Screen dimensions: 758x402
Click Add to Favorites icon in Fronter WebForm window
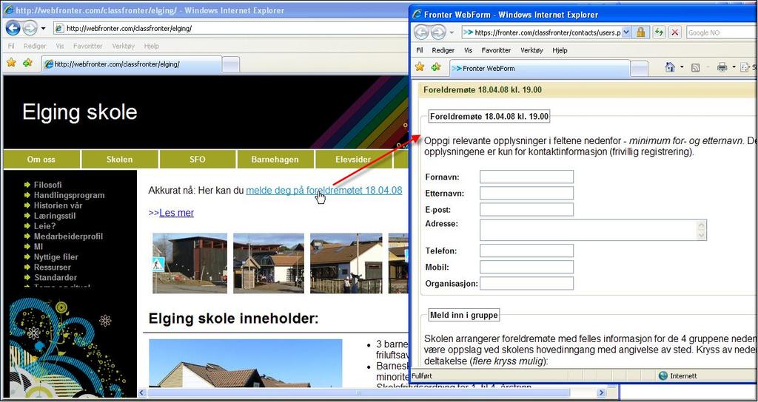pos(436,67)
